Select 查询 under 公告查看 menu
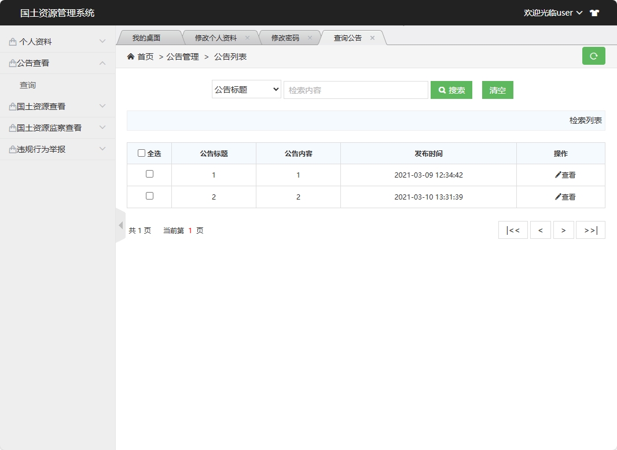 (x=28, y=85)
